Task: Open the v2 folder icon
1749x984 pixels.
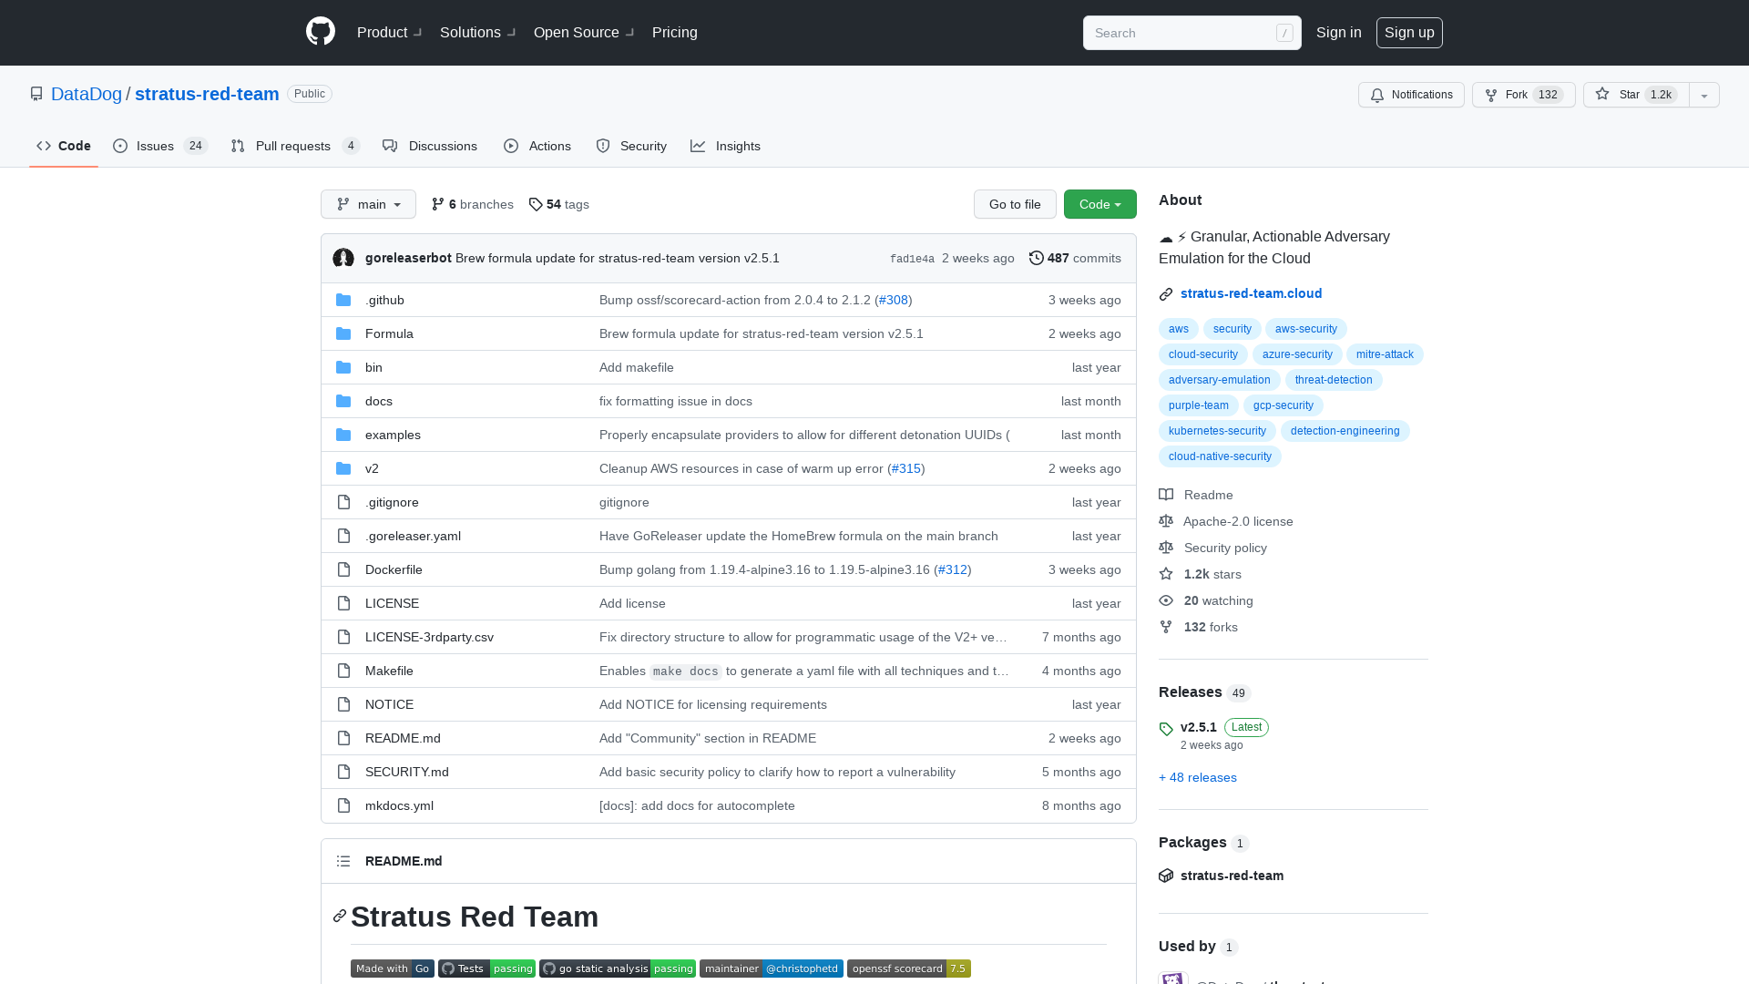Action: coord(343,468)
